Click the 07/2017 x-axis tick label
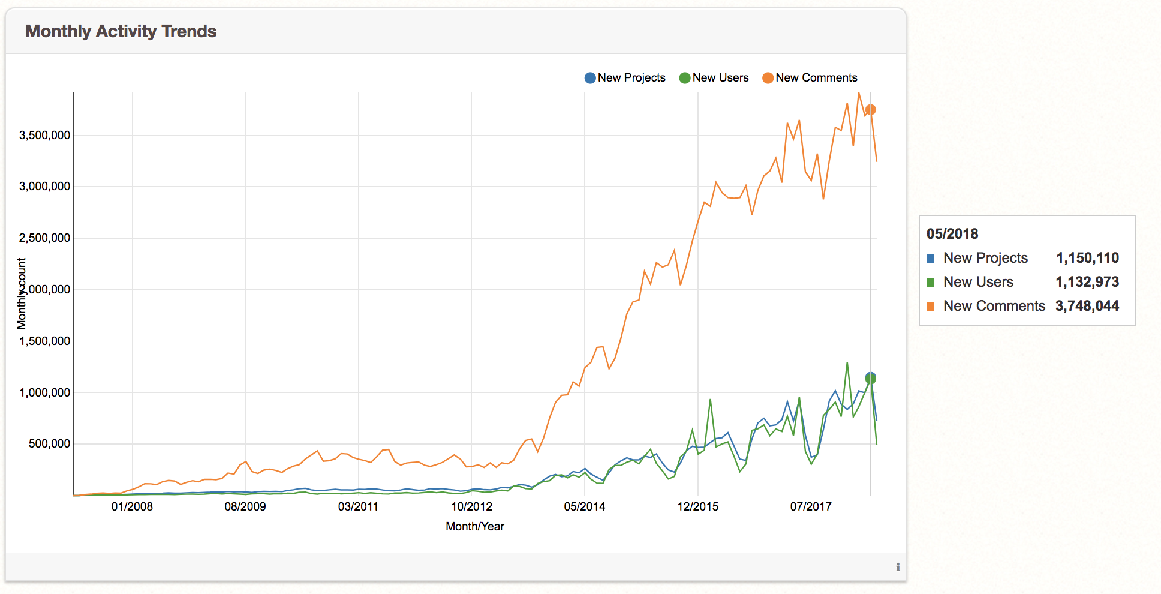1161x594 pixels. pos(811,506)
